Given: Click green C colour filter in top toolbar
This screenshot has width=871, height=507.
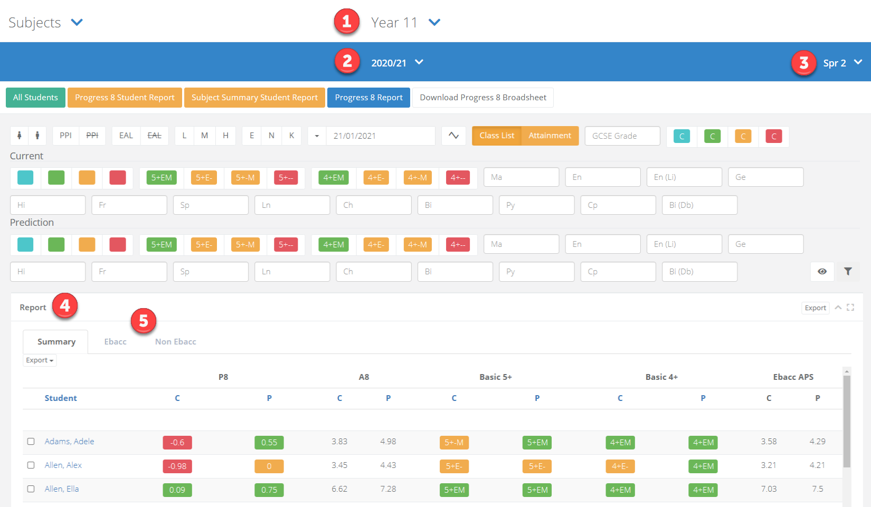Looking at the screenshot, I should (712, 136).
